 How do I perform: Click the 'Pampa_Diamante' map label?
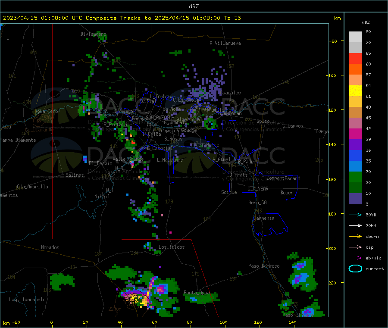pos(18,140)
